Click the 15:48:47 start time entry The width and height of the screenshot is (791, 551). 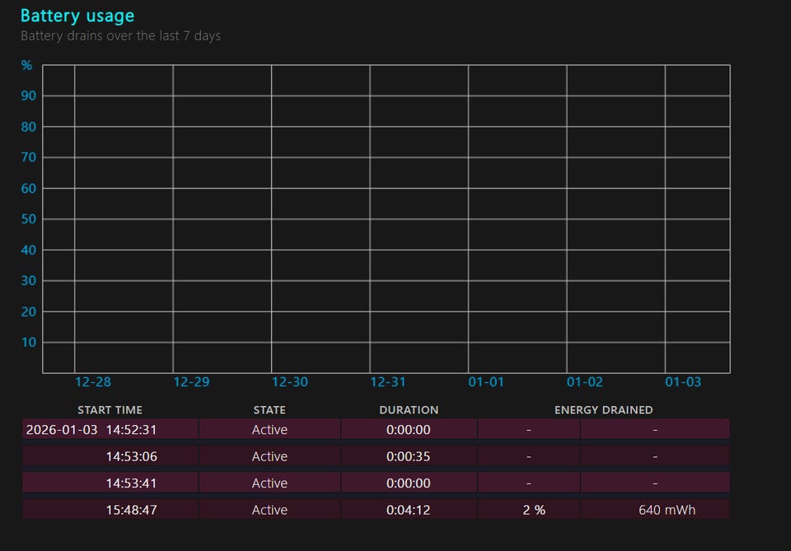131,510
